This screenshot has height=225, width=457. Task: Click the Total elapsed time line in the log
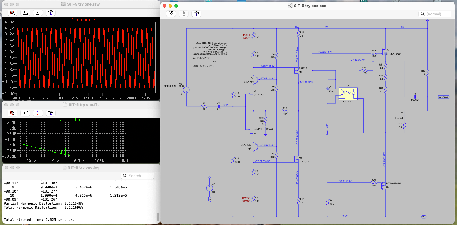pyautogui.click(x=39, y=220)
